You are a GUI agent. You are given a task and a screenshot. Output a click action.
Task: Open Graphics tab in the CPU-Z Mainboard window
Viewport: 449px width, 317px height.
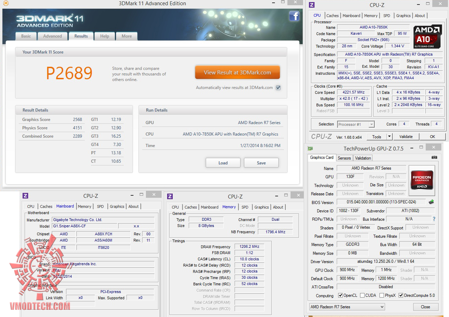point(117,206)
